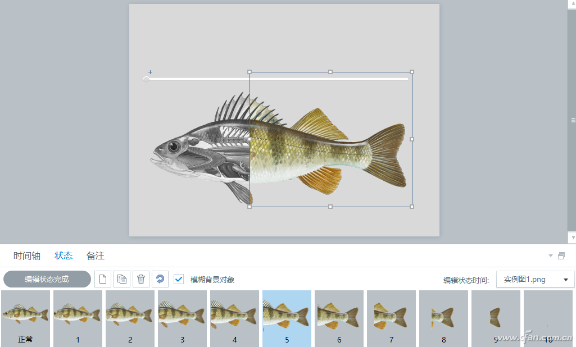Click the white slider handle on the canvas

(147, 79)
